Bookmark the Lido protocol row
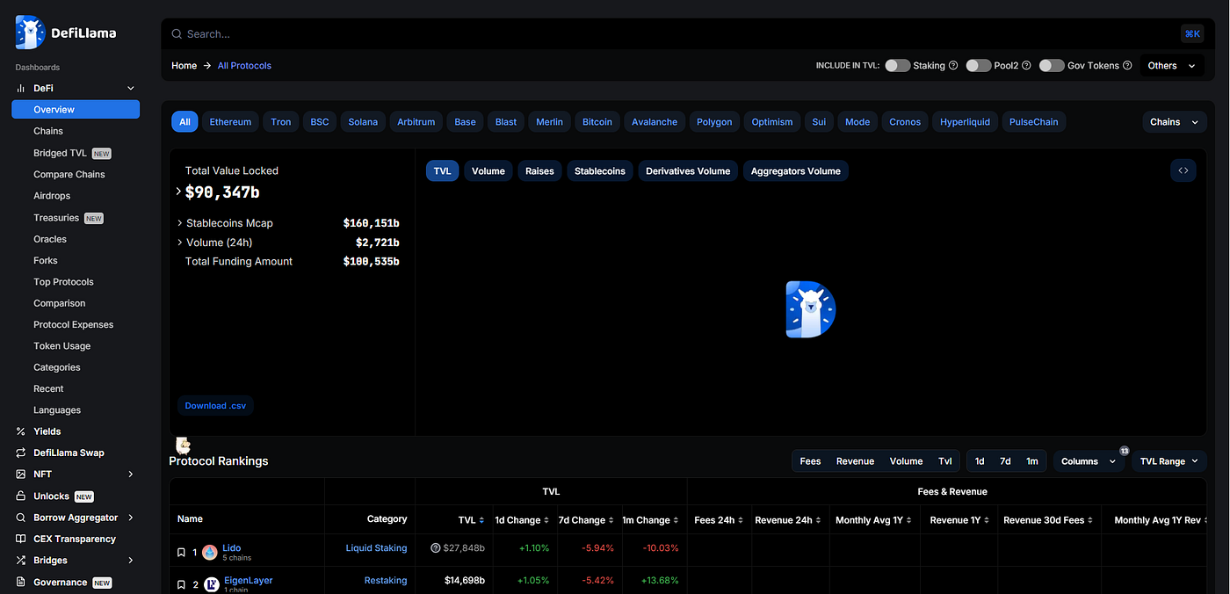The height and width of the screenshot is (594, 1230). pos(181,553)
